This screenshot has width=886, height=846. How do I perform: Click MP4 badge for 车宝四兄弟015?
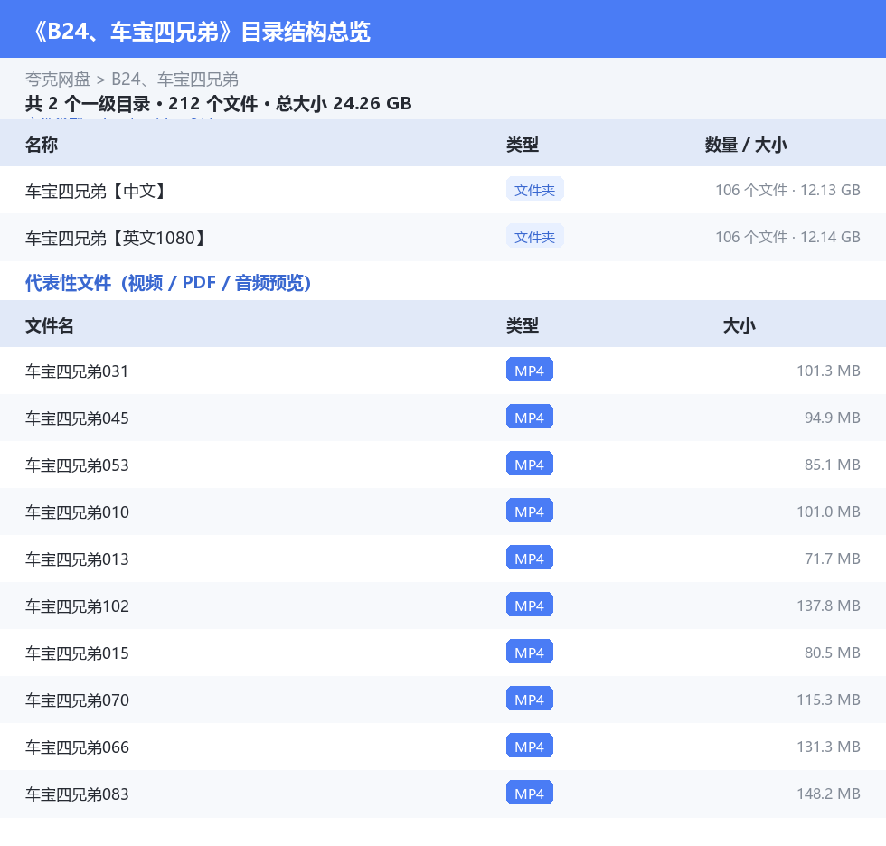(530, 651)
